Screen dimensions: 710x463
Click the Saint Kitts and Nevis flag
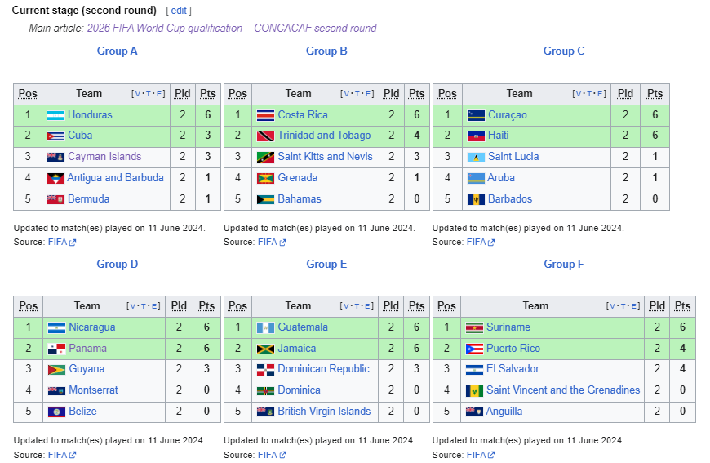coord(265,158)
